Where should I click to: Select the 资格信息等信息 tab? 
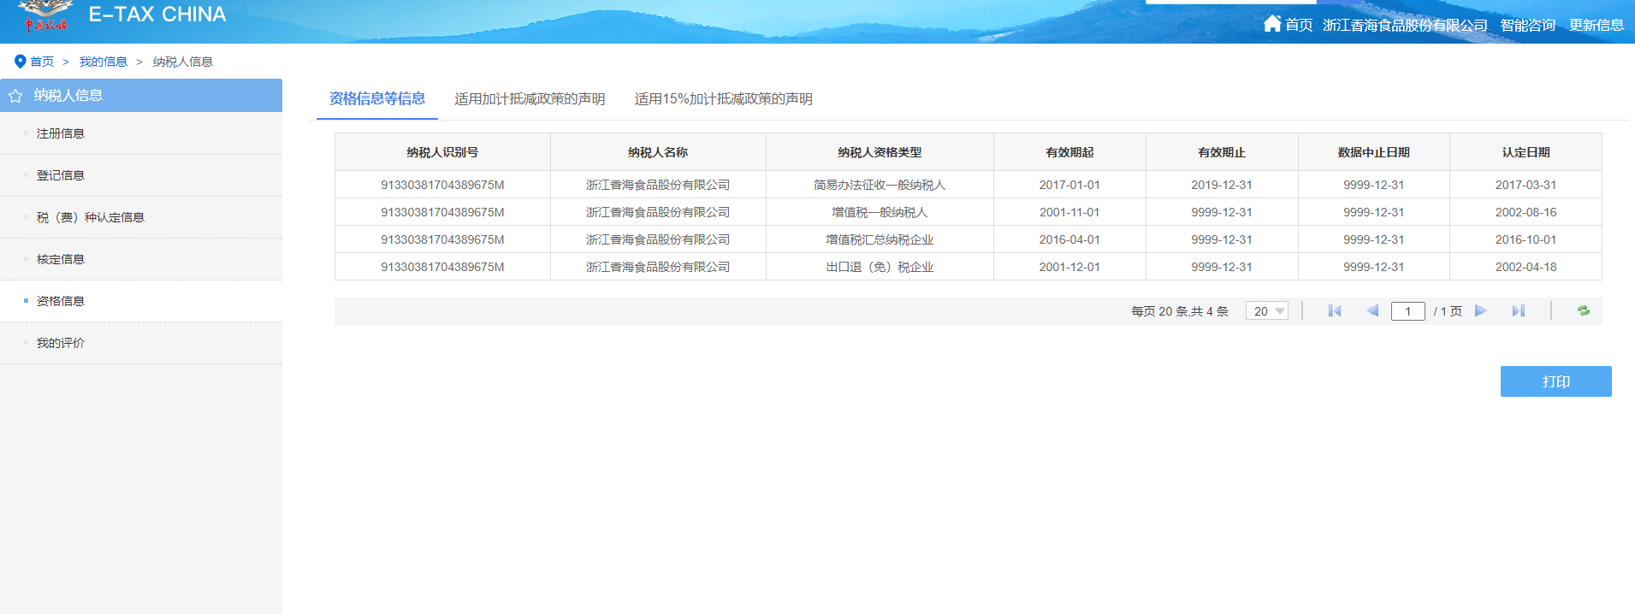(377, 99)
